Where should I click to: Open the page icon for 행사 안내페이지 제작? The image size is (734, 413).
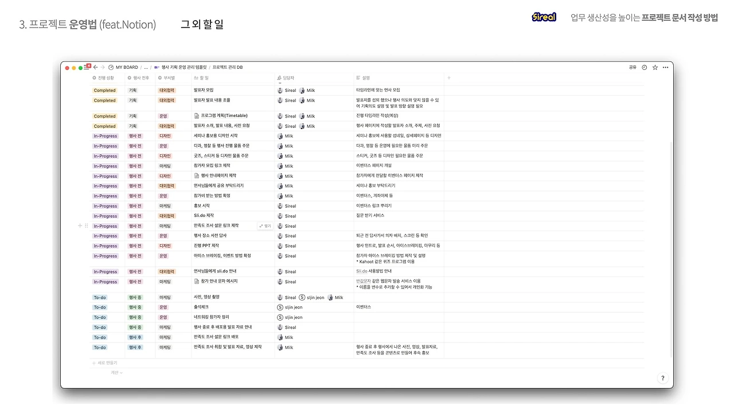pos(197,176)
